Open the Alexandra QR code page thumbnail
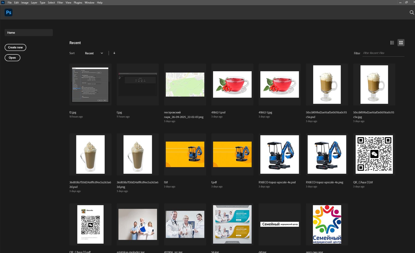Image resolution: width=415 pixels, height=253 pixels. [90, 224]
